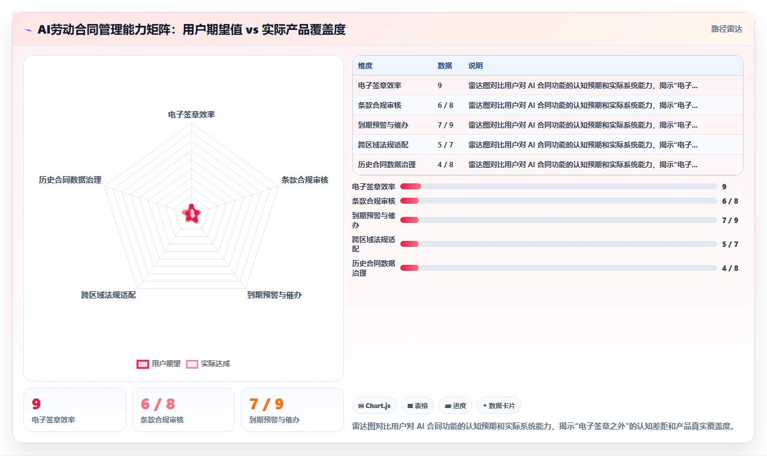Toggle the 用户期望 legend swatch
This screenshot has height=456, width=767.
143,364
